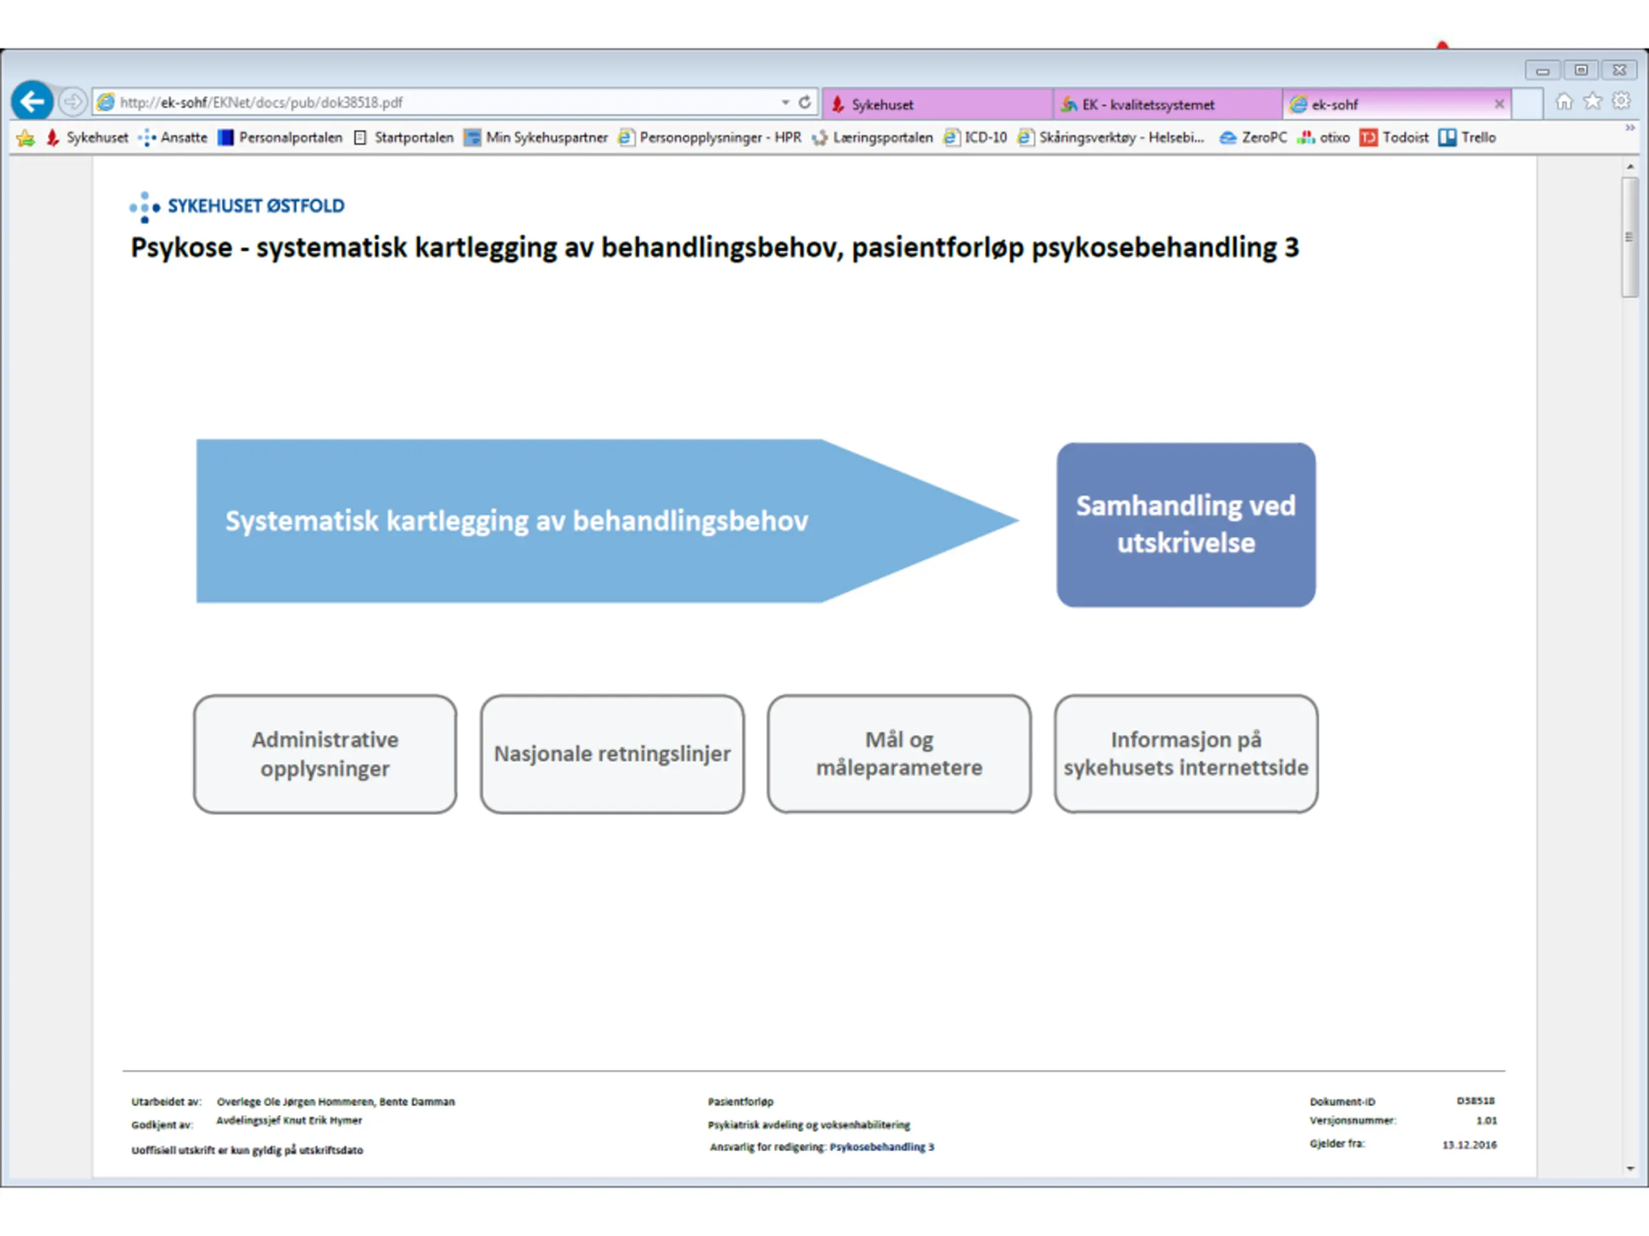The image size is (1649, 1236).
Task: Expand hidden favorites bar chevron
Action: [1630, 128]
